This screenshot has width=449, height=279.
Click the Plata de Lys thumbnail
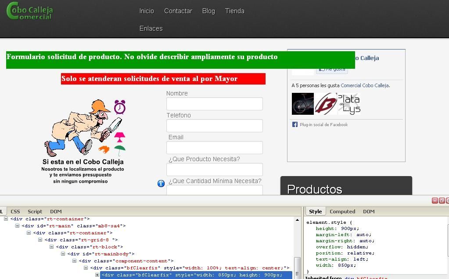coord(349,104)
